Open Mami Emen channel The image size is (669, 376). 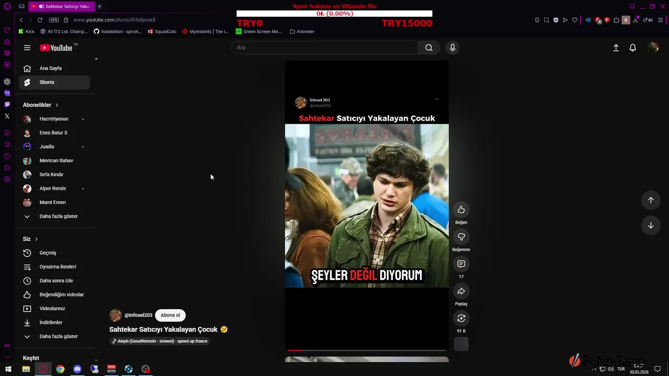coord(54,202)
